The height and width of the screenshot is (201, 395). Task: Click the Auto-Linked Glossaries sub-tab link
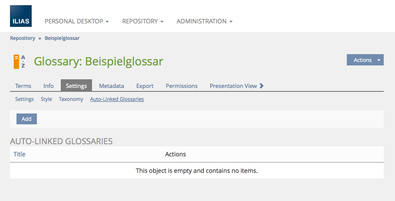[x=117, y=99]
